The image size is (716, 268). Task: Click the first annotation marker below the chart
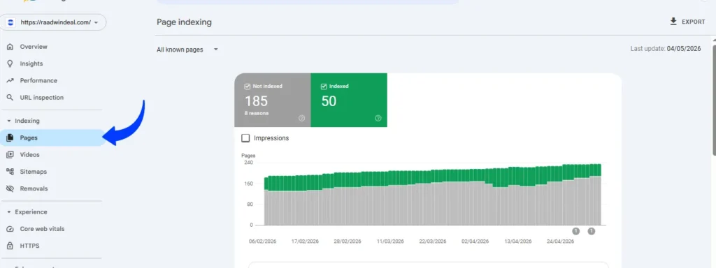576,231
